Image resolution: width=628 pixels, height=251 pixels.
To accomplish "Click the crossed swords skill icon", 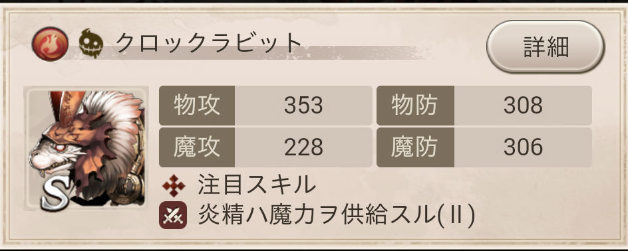I will 173,215.
